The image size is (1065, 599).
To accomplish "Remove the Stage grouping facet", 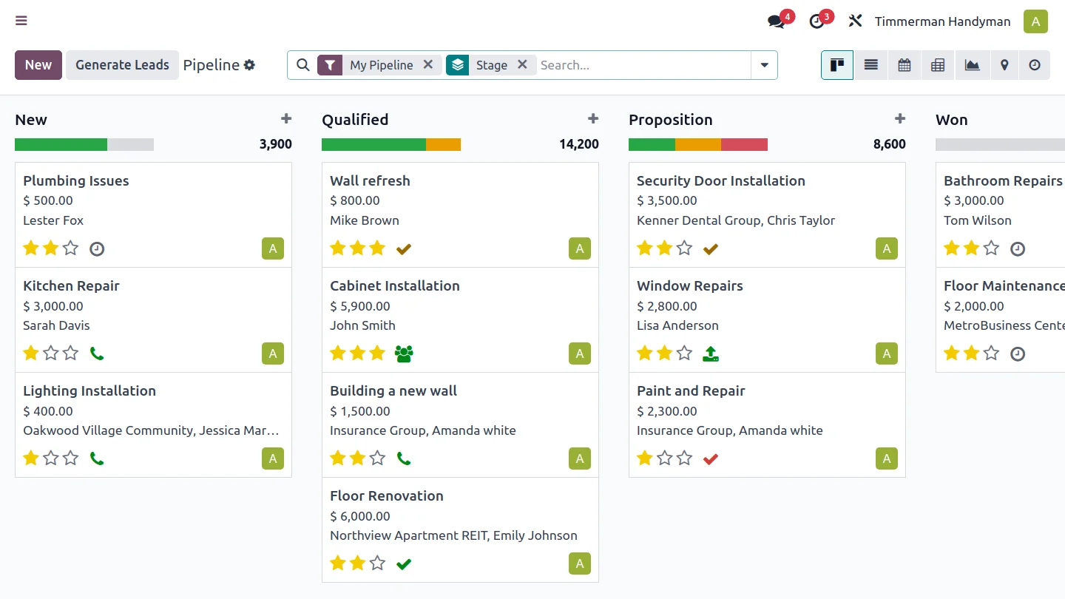I will pos(522,64).
